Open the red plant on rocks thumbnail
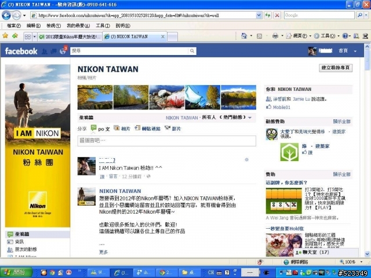 166,97
